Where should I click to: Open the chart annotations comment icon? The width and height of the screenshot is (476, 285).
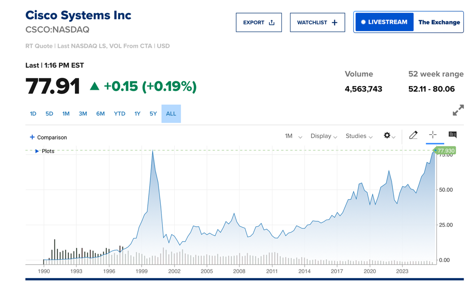point(453,135)
